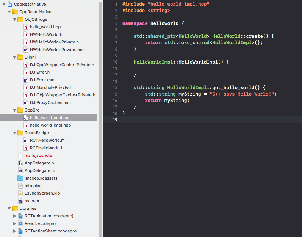Image resolution: width=302 pixels, height=237 pixels.
Task: Select DJIError.mm file name
Action: tap(42, 80)
